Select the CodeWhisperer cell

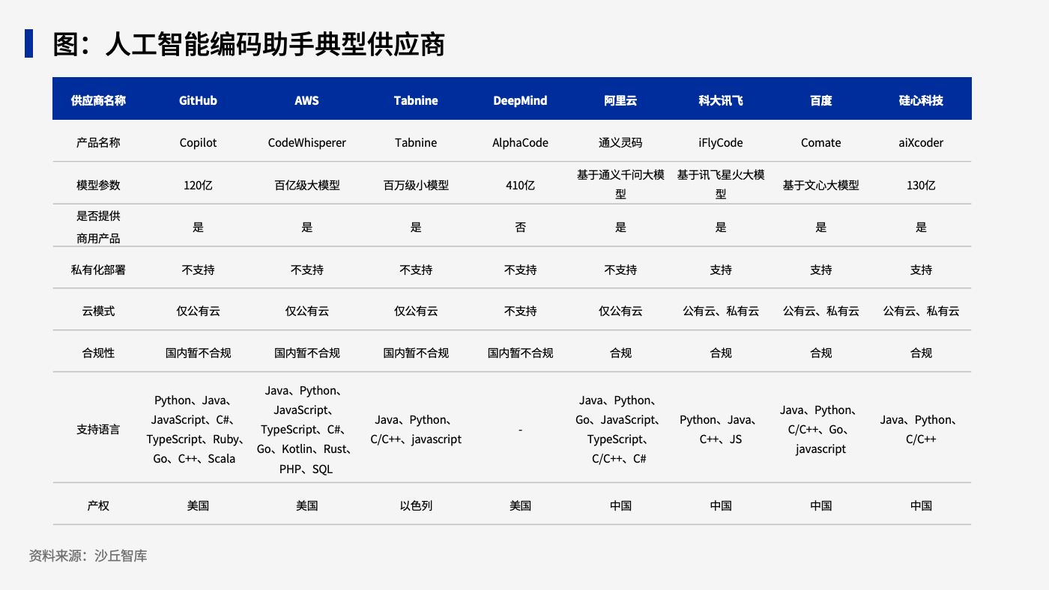pyautogui.click(x=306, y=142)
